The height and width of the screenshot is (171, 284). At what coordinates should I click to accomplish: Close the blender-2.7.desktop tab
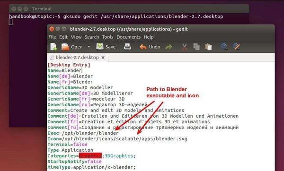(103, 58)
